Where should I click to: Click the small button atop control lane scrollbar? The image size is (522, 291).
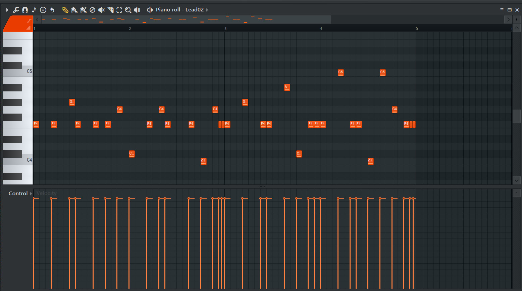tap(517, 193)
